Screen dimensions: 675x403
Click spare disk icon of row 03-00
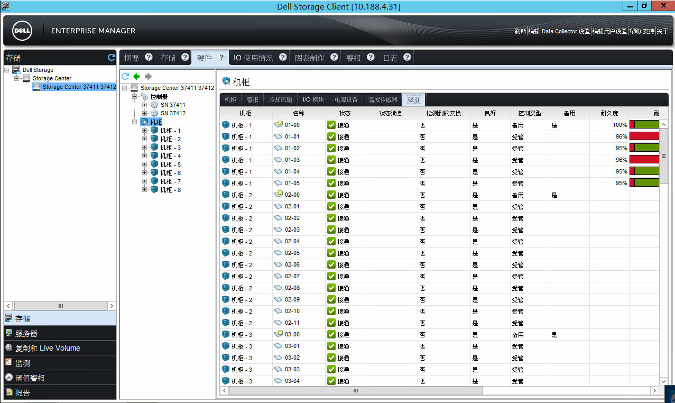pyautogui.click(x=279, y=334)
